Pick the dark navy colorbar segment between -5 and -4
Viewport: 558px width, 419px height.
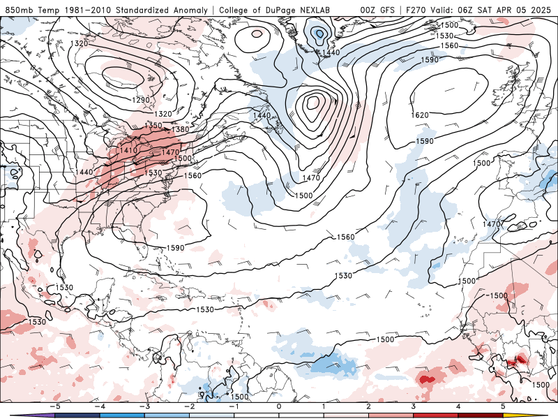click(x=77, y=416)
